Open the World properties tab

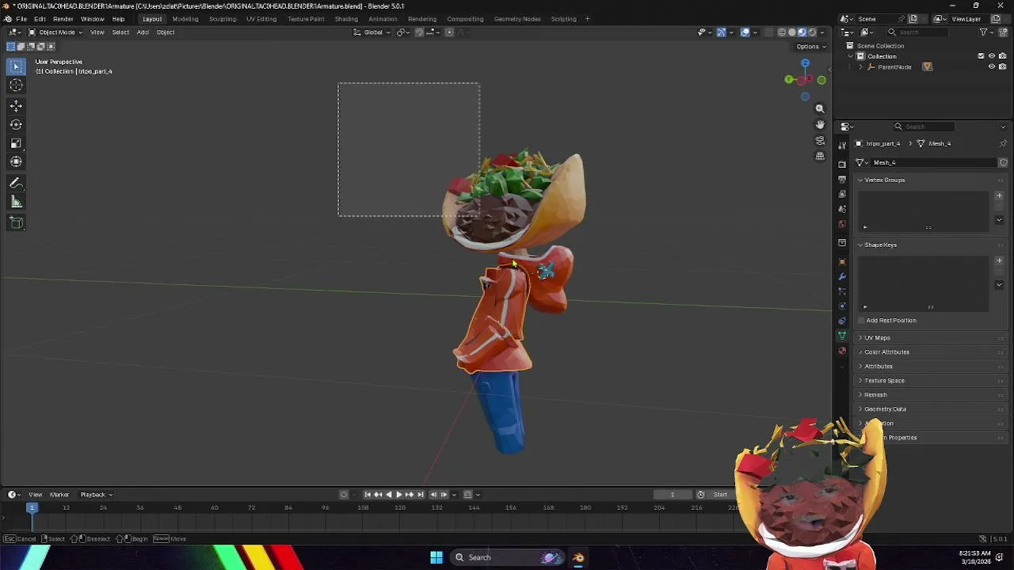(842, 224)
